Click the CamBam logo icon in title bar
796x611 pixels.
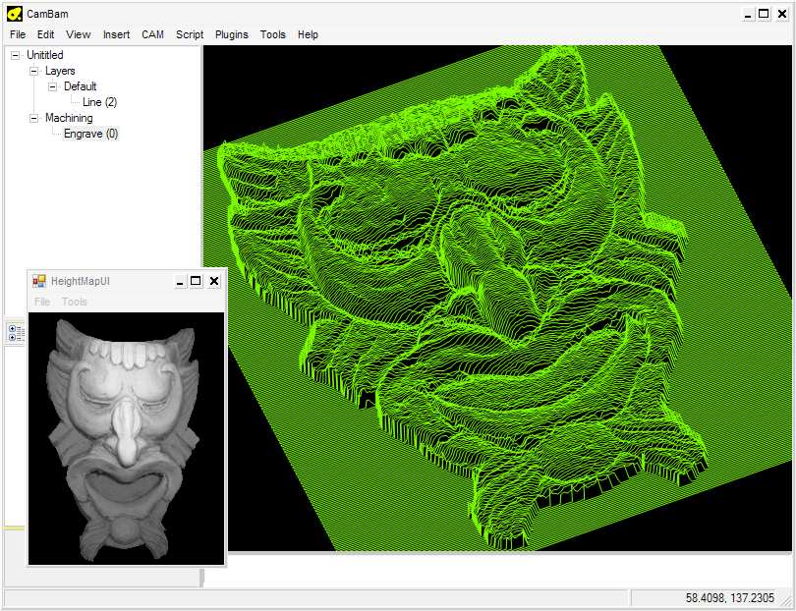[14, 14]
